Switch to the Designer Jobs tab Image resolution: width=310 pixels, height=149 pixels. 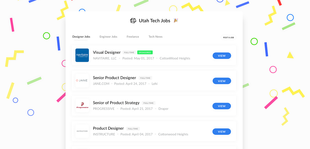tap(81, 37)
